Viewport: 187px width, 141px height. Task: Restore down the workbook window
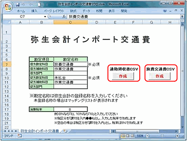[x=176, y=11]
